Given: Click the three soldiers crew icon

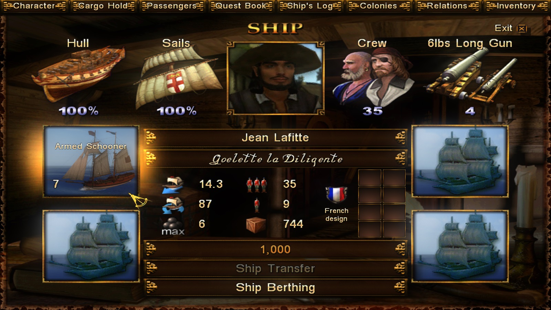Looking at the screenshot, I should click(257, 185).
